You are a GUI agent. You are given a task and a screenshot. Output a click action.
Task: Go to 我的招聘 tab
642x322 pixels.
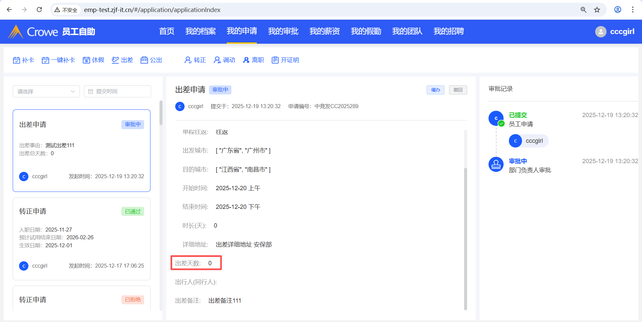(449, 31)
